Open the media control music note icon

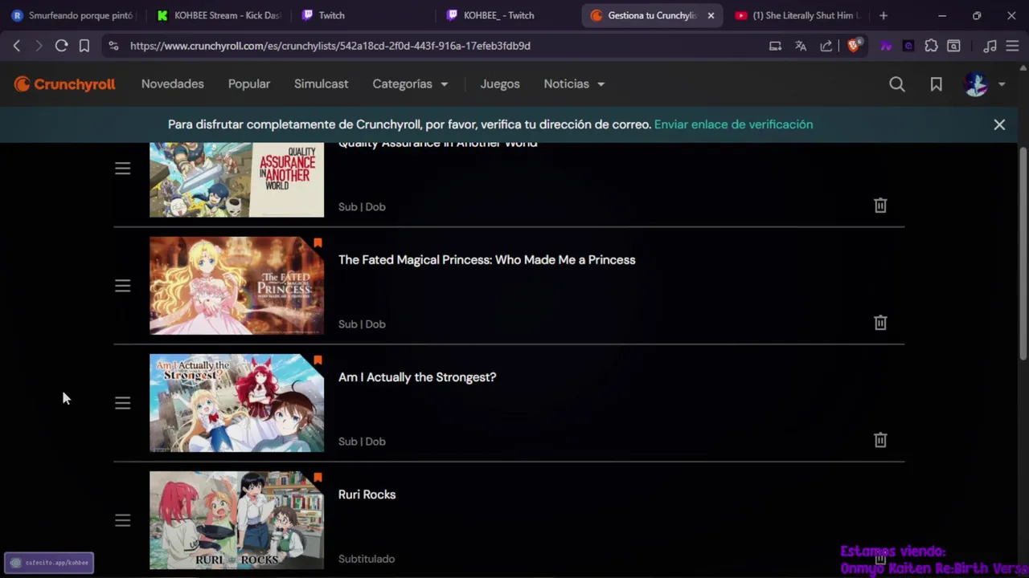point(990,46)
